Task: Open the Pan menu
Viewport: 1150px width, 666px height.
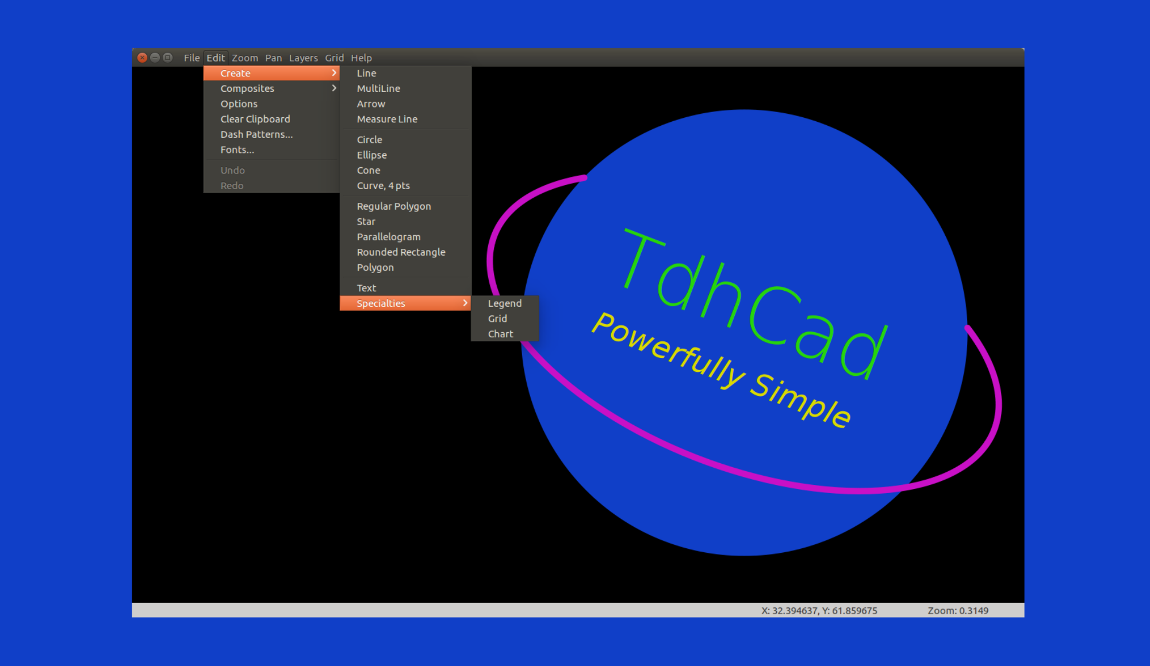Action: pos(273,57)
